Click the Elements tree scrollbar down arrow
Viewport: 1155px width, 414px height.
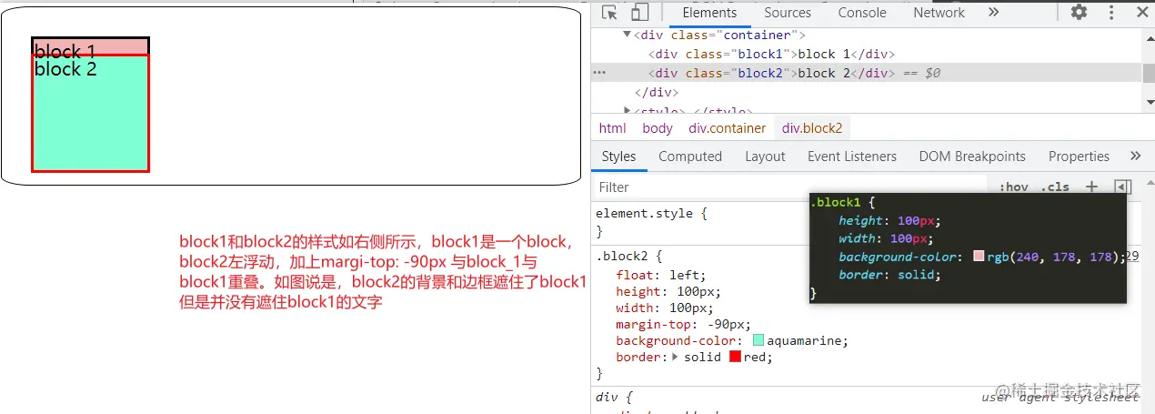(x=1149, y=103)
